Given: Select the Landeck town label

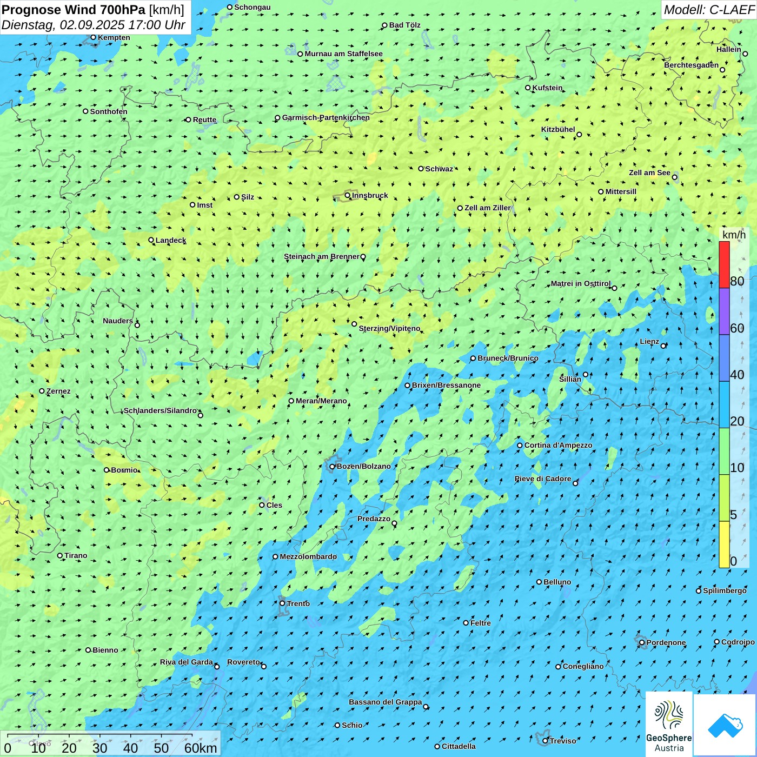Looking at the screenshot, I should 171,240.
